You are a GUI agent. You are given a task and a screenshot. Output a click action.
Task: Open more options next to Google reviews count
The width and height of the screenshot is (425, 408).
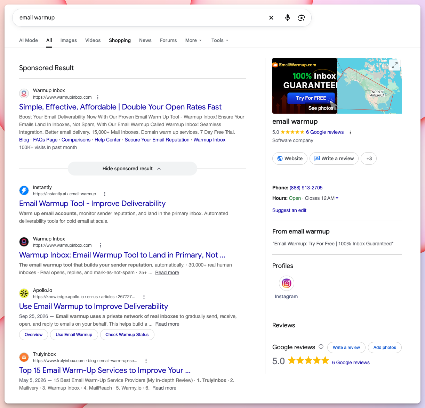[x=350, y=132]
